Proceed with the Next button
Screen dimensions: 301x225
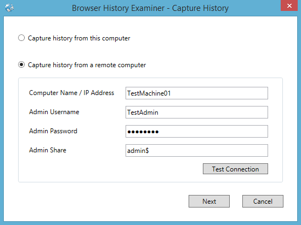[x=209, y=201]
